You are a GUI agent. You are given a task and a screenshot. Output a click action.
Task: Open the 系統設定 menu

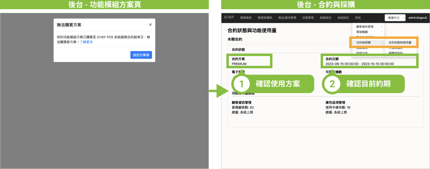point(343,18)
